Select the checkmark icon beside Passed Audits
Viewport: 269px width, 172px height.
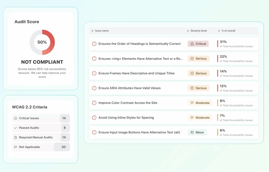click(x=16, y=128)
